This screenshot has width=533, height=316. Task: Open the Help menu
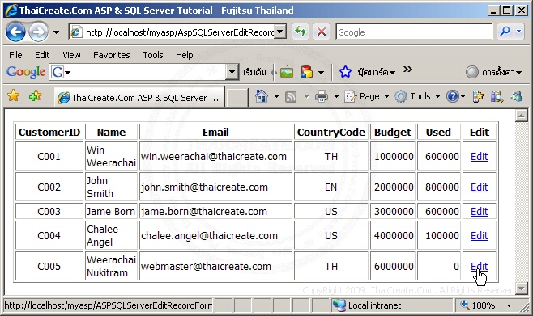(184, 55)
